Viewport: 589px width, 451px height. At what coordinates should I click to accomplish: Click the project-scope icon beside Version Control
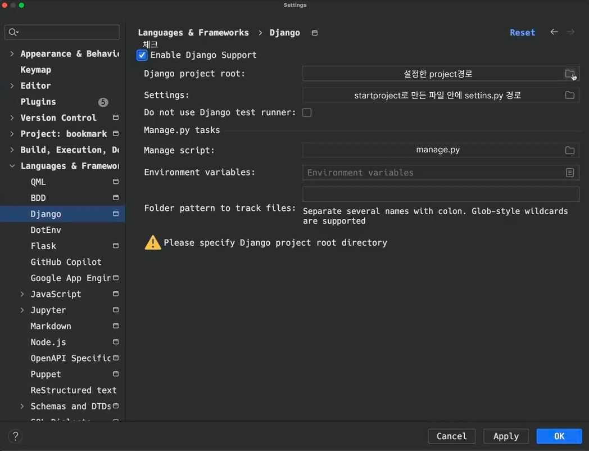coord(116,118)
